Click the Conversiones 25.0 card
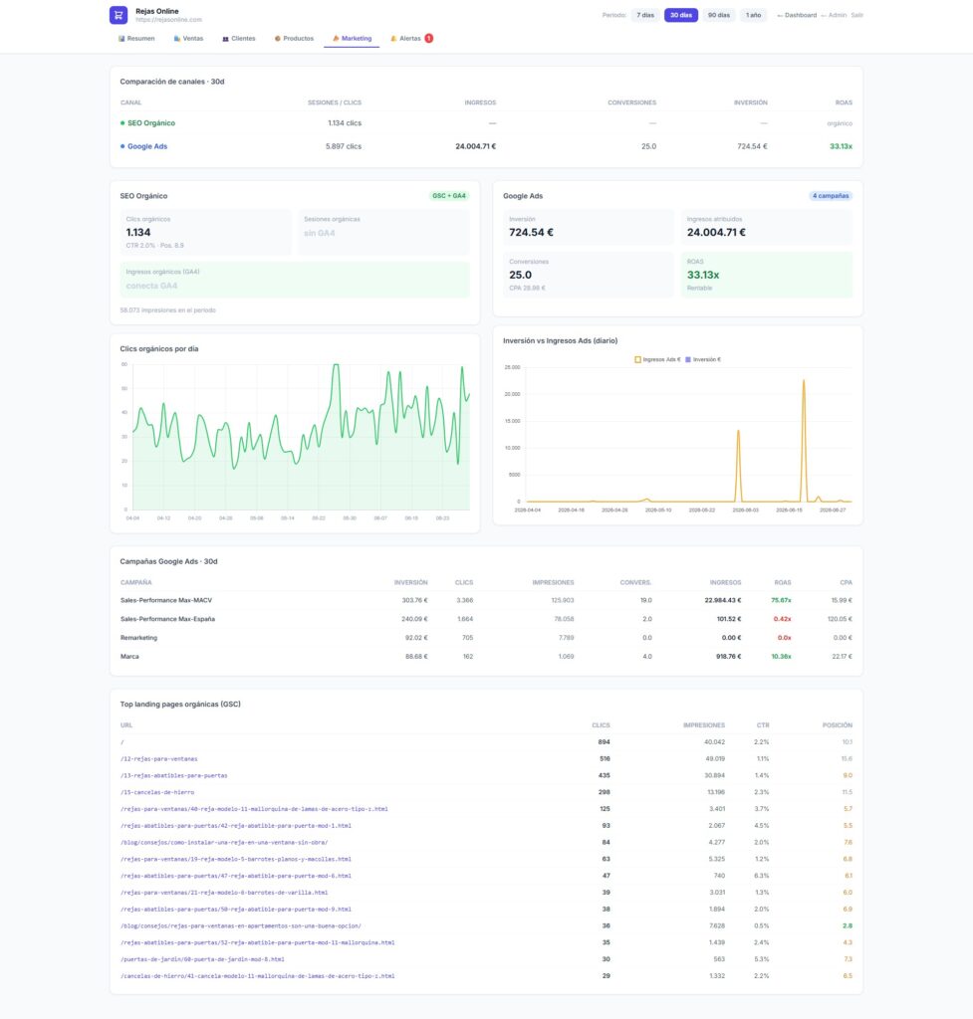 588,275
